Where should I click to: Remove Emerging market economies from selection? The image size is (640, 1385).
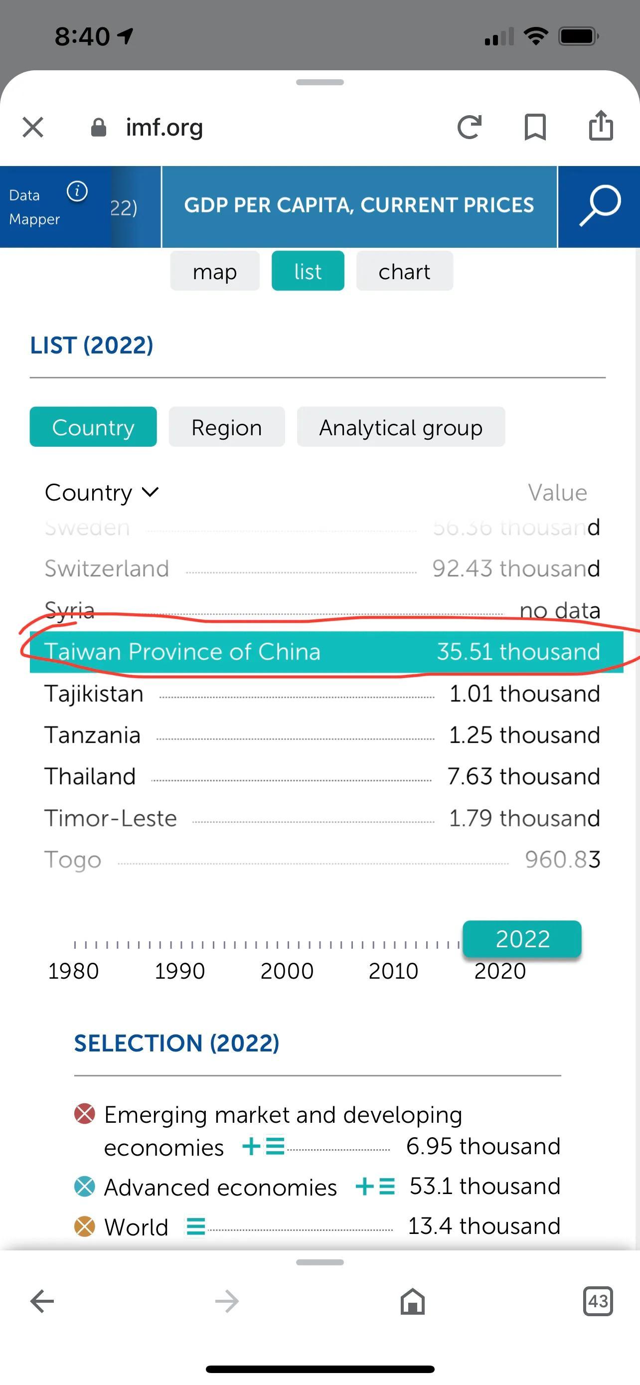84,1113
